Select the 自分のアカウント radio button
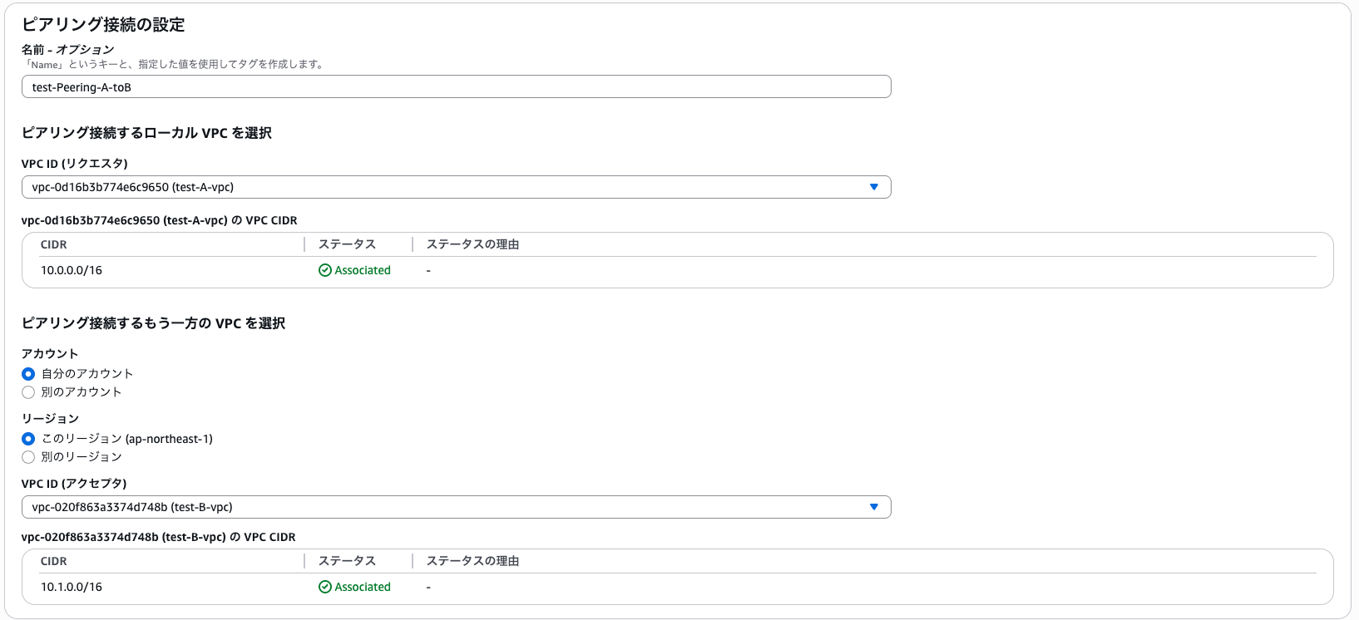 28,374
